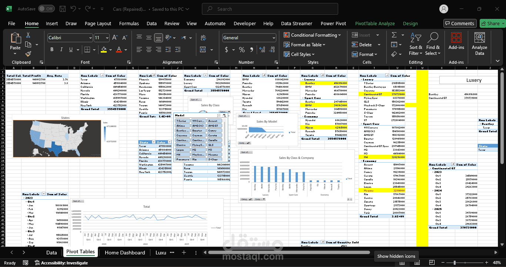Activate the Format Painter brush
The image size is (506, 267).
[x=28, y=54]
